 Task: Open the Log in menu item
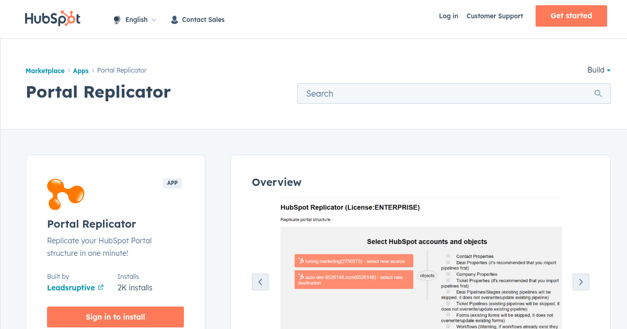tap(448, 16)
